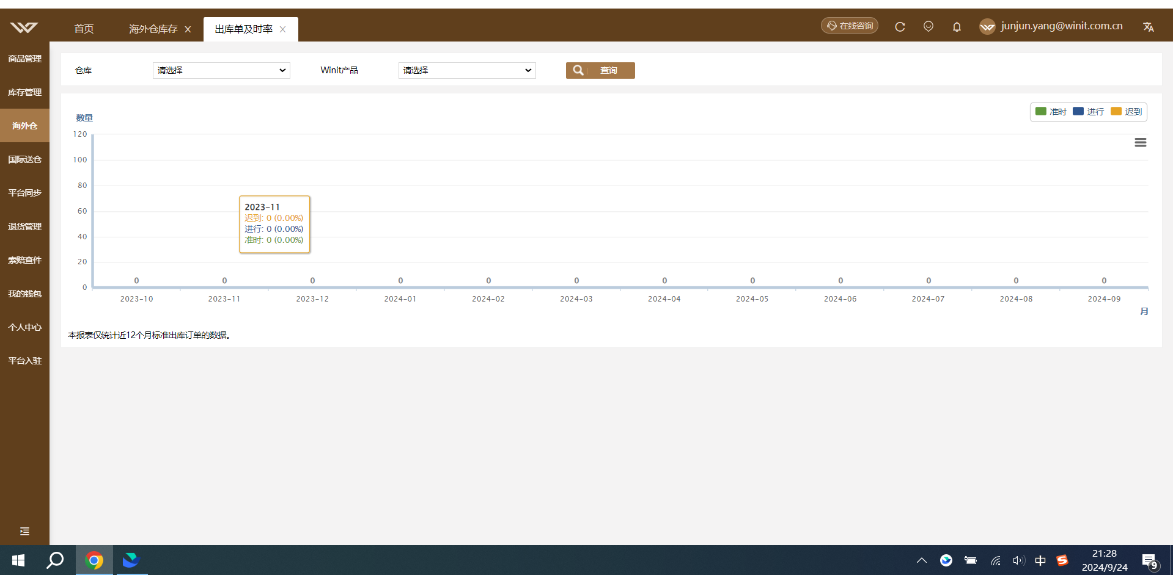Click the Chrome taskbar icon
Screen dimensions: 1173x575
point(94,560)
